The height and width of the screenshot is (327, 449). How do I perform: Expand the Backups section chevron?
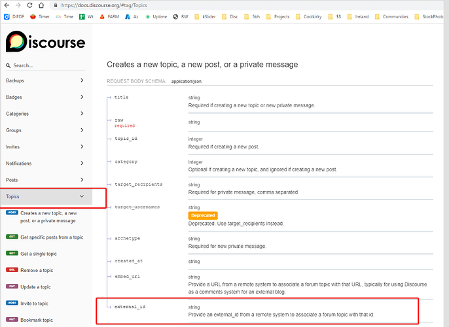pos(82,80)
